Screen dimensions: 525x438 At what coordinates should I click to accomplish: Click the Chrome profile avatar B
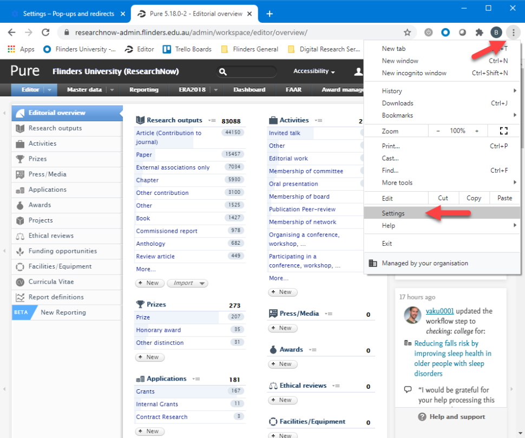click(496, 32)
